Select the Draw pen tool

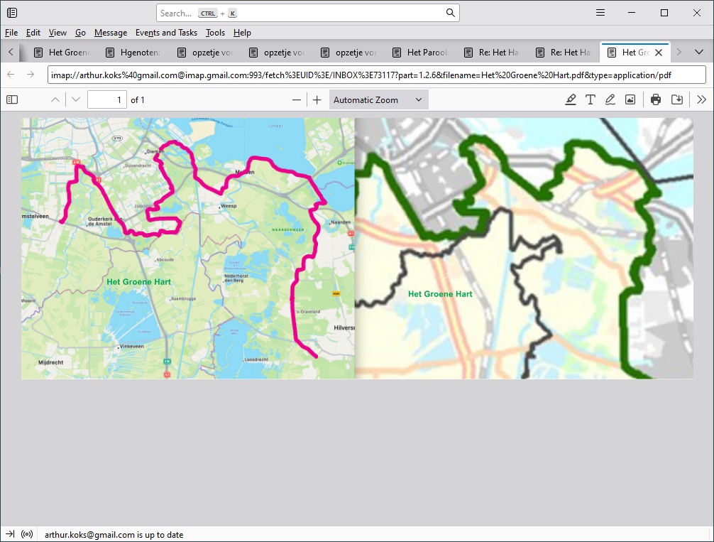(x=610, y=100)
